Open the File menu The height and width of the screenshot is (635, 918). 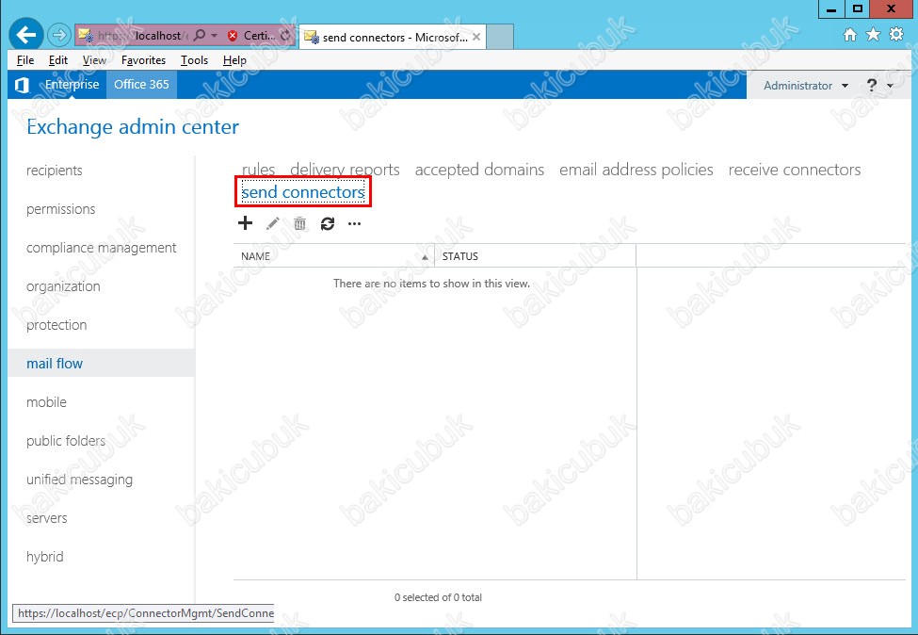pos(25,60)
